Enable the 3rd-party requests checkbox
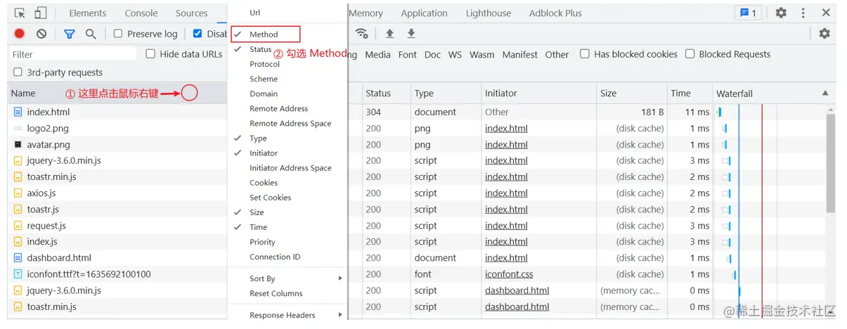The height and width of the screenshot is (329, 847). pos(18,72)
